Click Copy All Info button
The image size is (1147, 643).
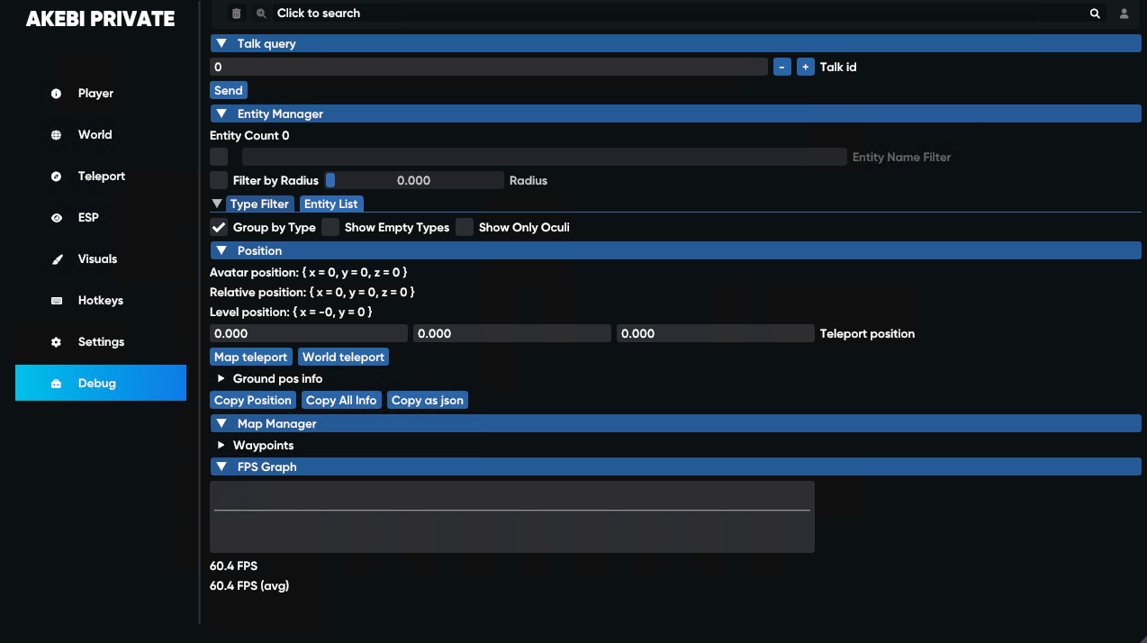coord(341,400)
